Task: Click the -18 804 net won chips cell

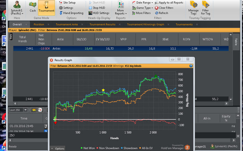Action: point(45,49)
